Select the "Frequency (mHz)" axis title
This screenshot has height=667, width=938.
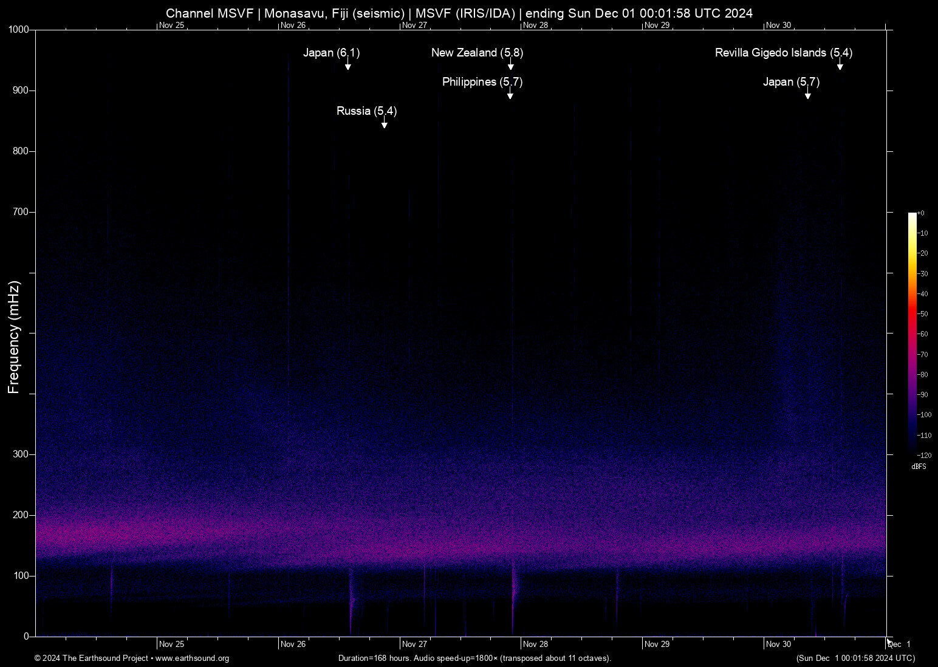pyautogui.click(x=14, y=337)
